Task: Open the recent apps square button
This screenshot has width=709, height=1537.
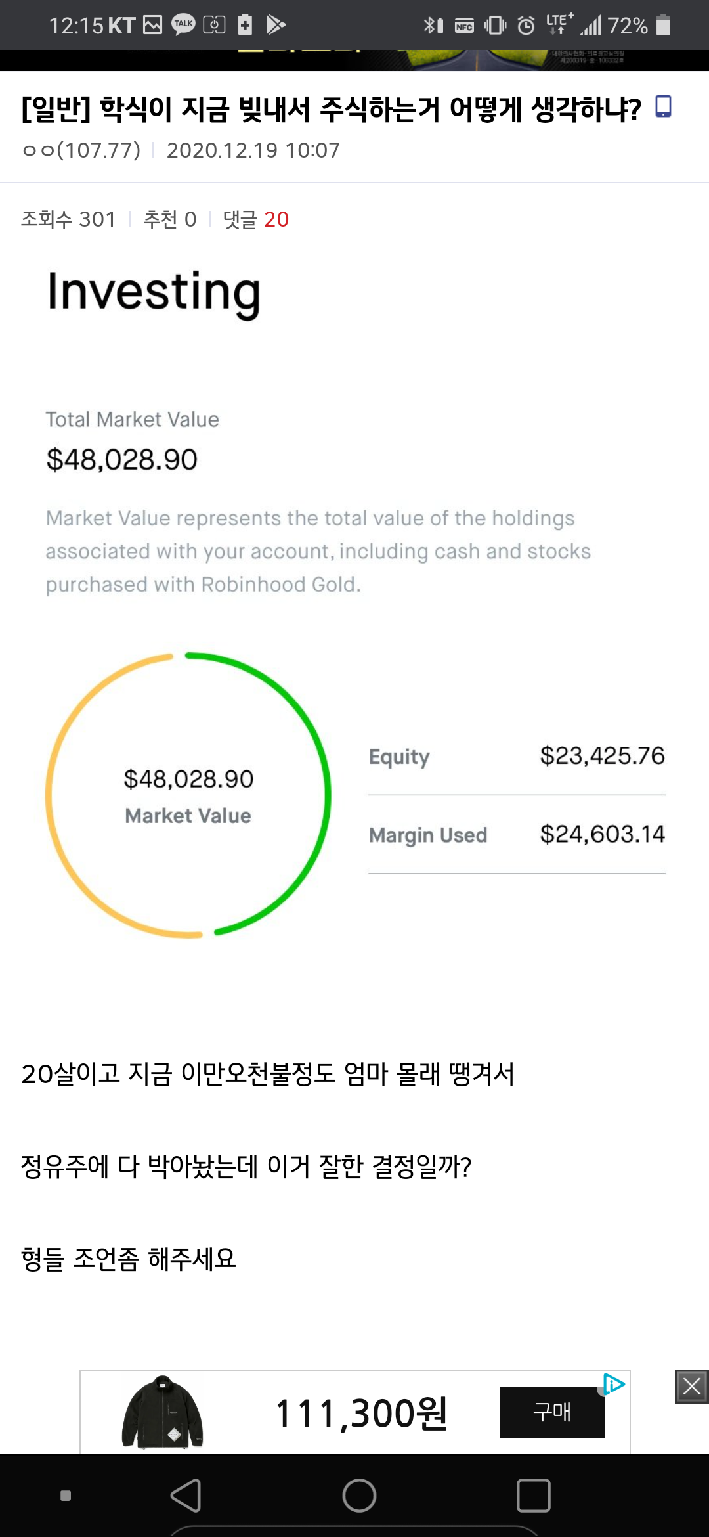Action: pos(533,1496)
